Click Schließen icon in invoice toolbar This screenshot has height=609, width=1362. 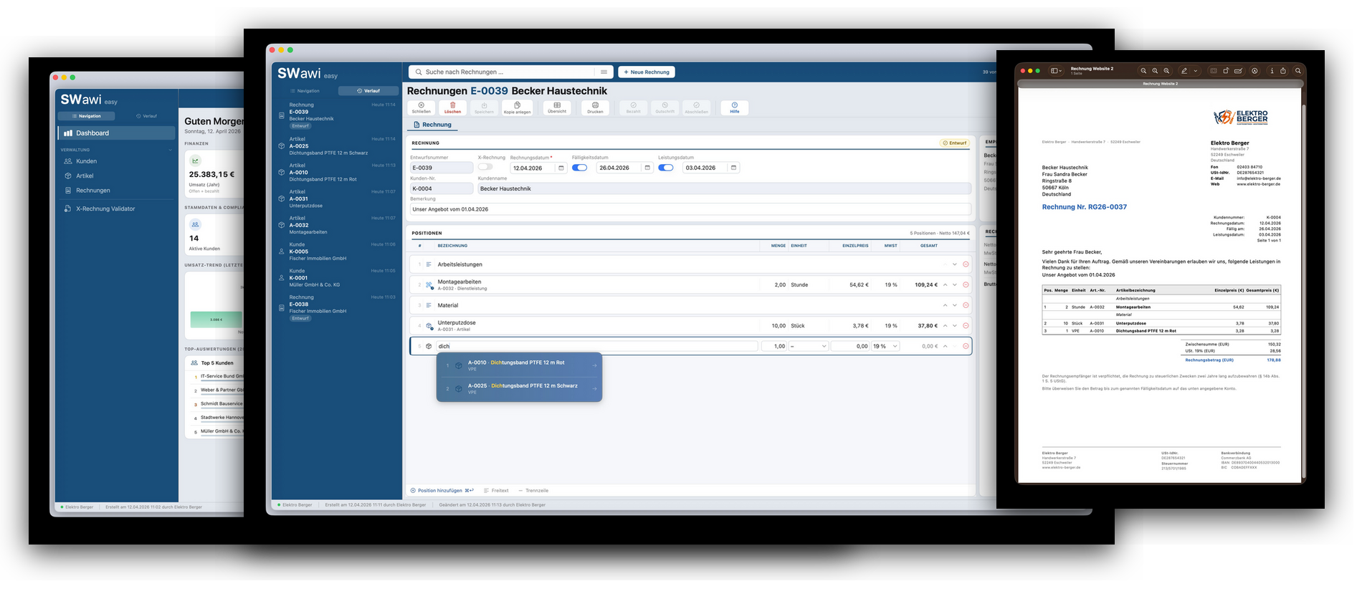point(422,105)
